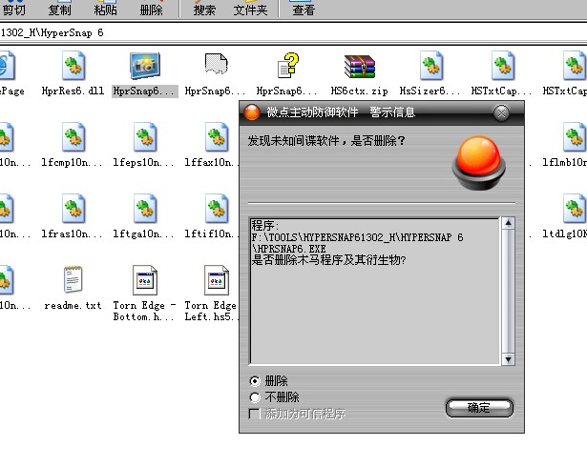Click the Torn Edge Left.hs5 file icon
This screenshot has height=467, width=587.
[x=217, y=280]
